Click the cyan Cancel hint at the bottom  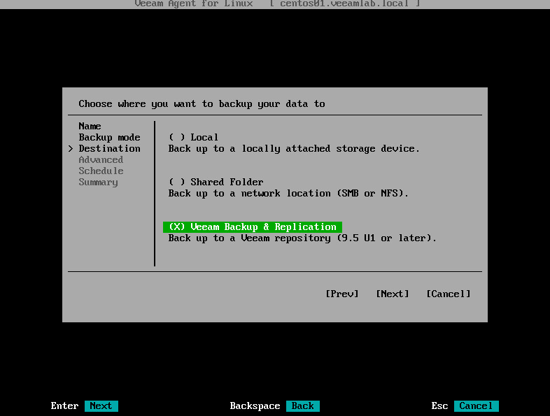coord(476,406)
